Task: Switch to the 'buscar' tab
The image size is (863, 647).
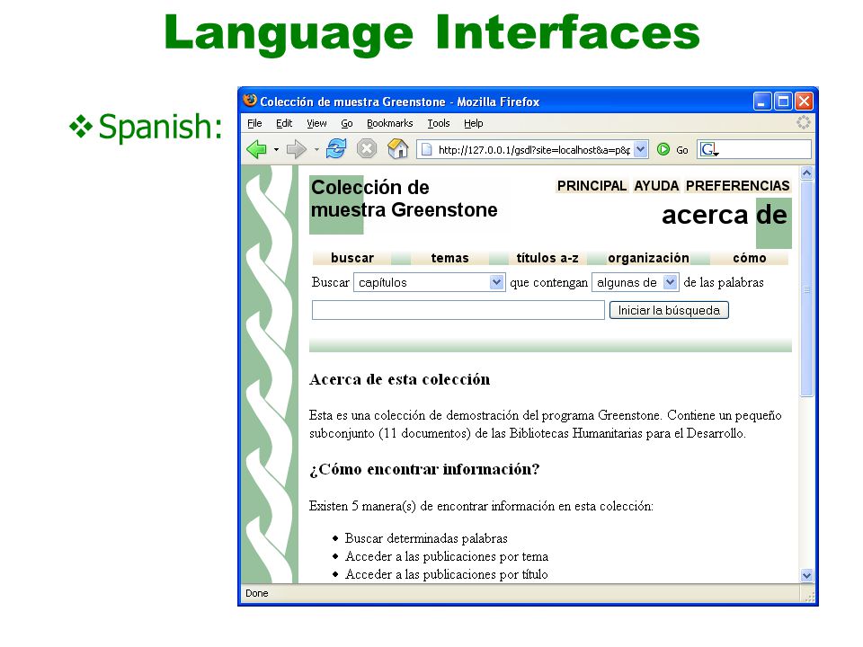Action: tap(352, 258)
